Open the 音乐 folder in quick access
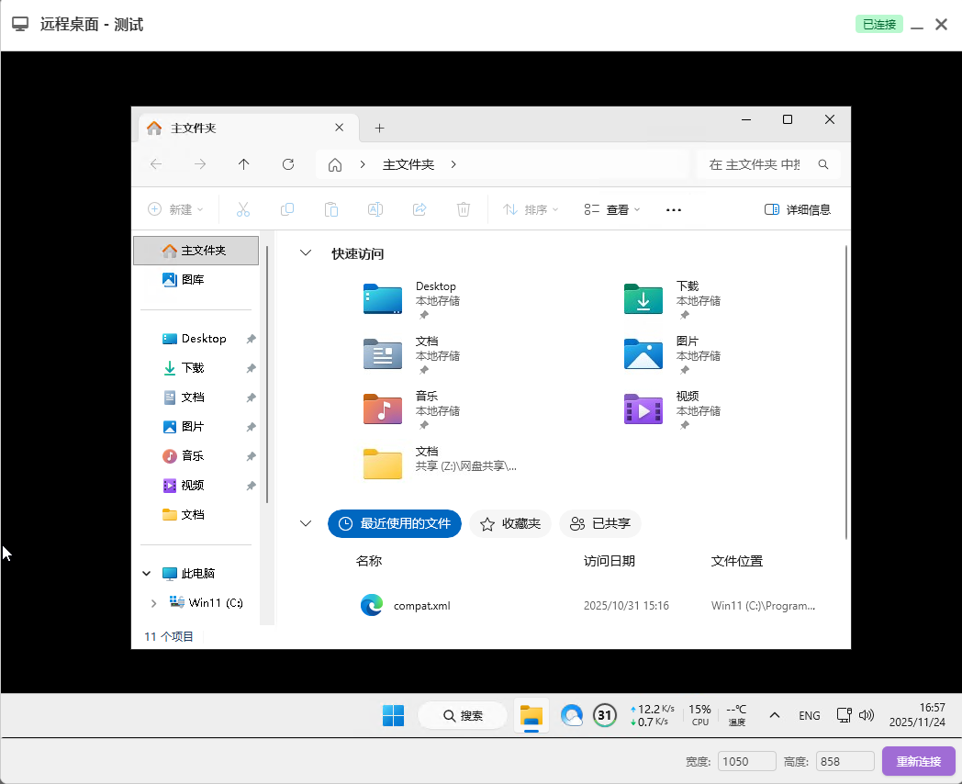Screen dimensions: 962x784 point(383,409)
